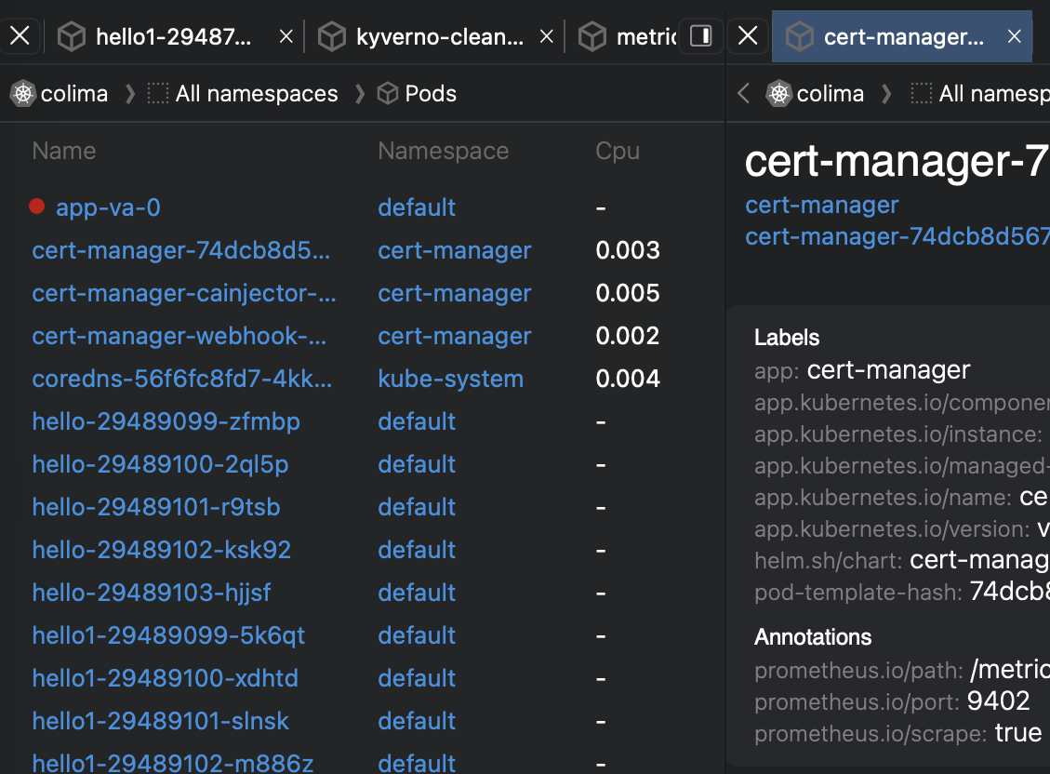Click the Pods cube icon in the breadcrumb
Screen dimensions: 1050x774
(x=386, y=93)
